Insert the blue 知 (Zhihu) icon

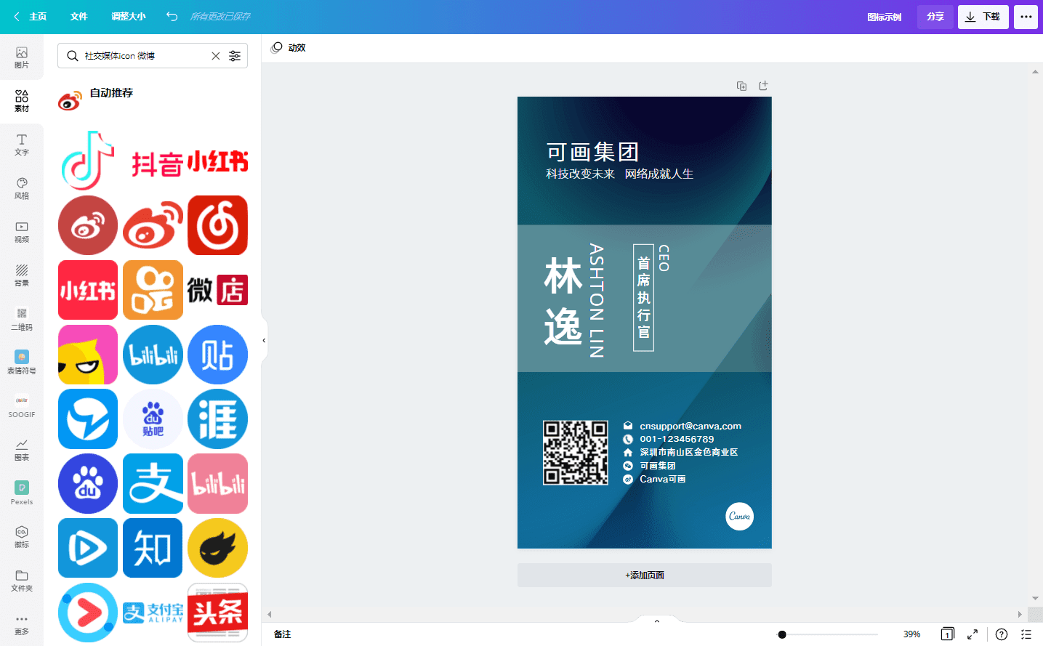(x=153, y=548)
